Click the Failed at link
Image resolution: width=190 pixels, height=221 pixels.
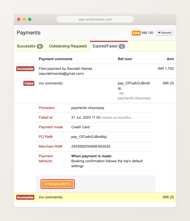[x=46, y=117]
